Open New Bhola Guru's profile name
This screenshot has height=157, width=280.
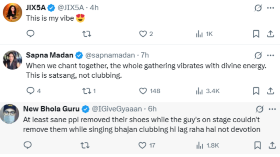[x=51, y=109]
